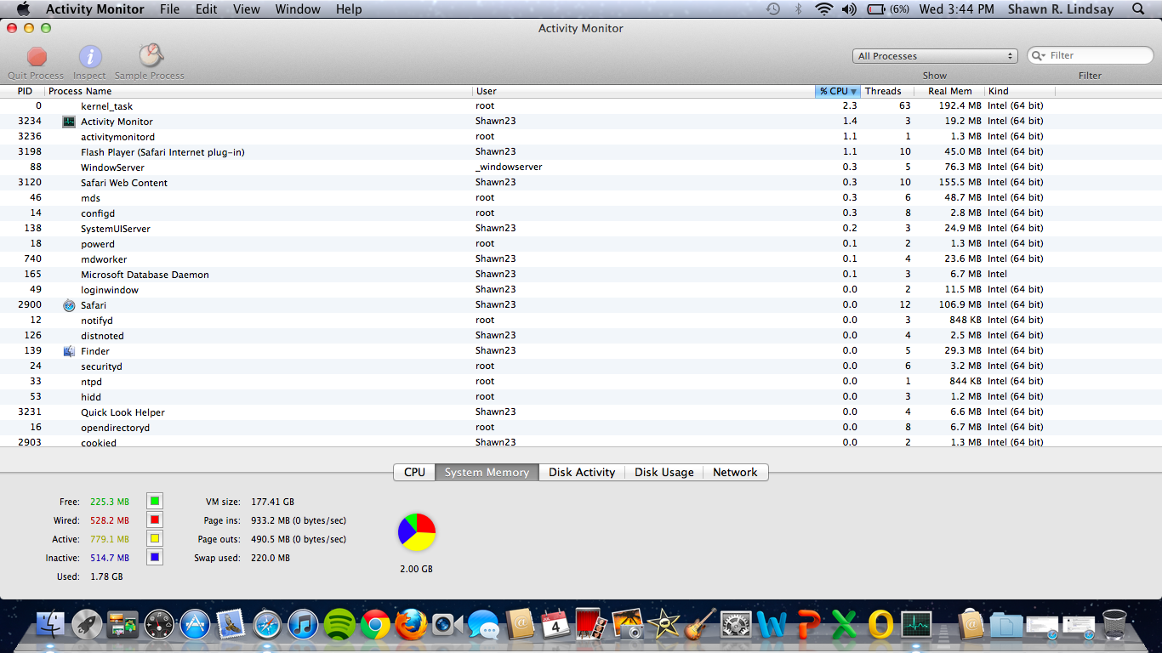Open iPhoto from the Dock
Screen dimensions: 1162x653
[x=628, y=625]
